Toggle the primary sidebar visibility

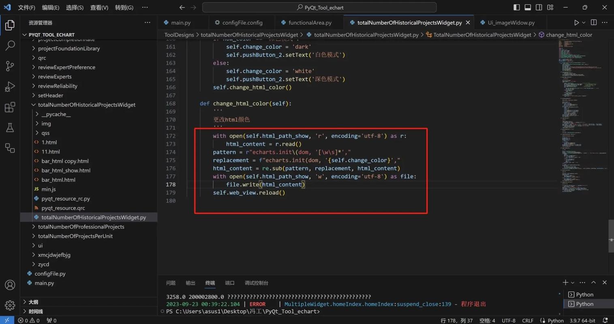point(516,7)
